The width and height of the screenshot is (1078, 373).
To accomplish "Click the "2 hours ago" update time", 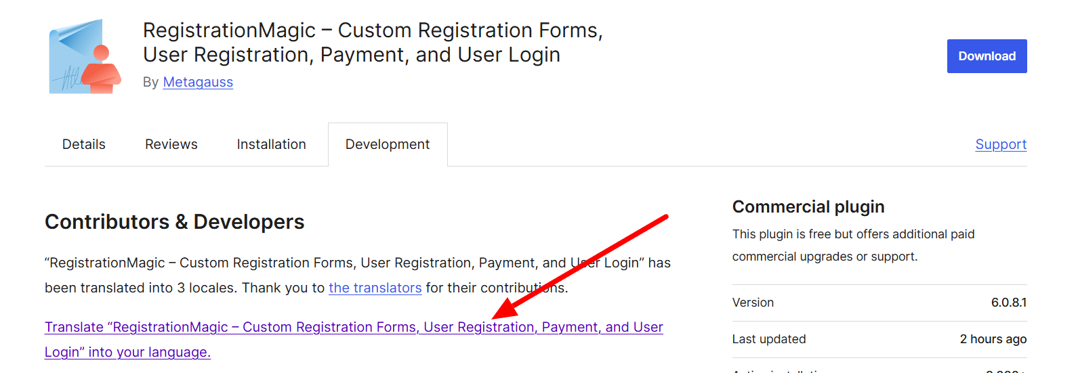I will point(993,339).
